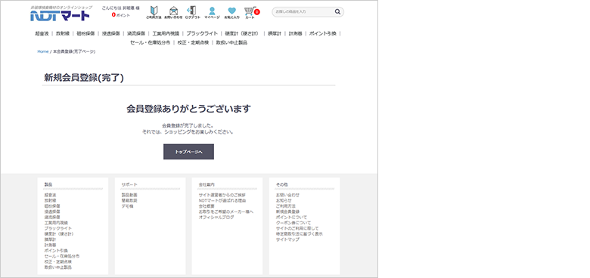Open 放射線 in the top category menu

click(x=63, y=33)
